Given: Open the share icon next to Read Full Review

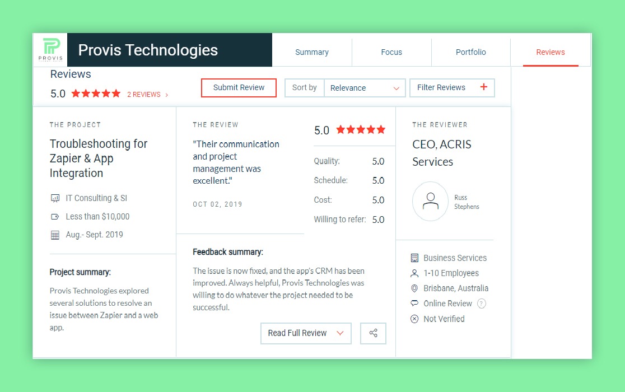Looking at the screenshot, I should 373,333.
